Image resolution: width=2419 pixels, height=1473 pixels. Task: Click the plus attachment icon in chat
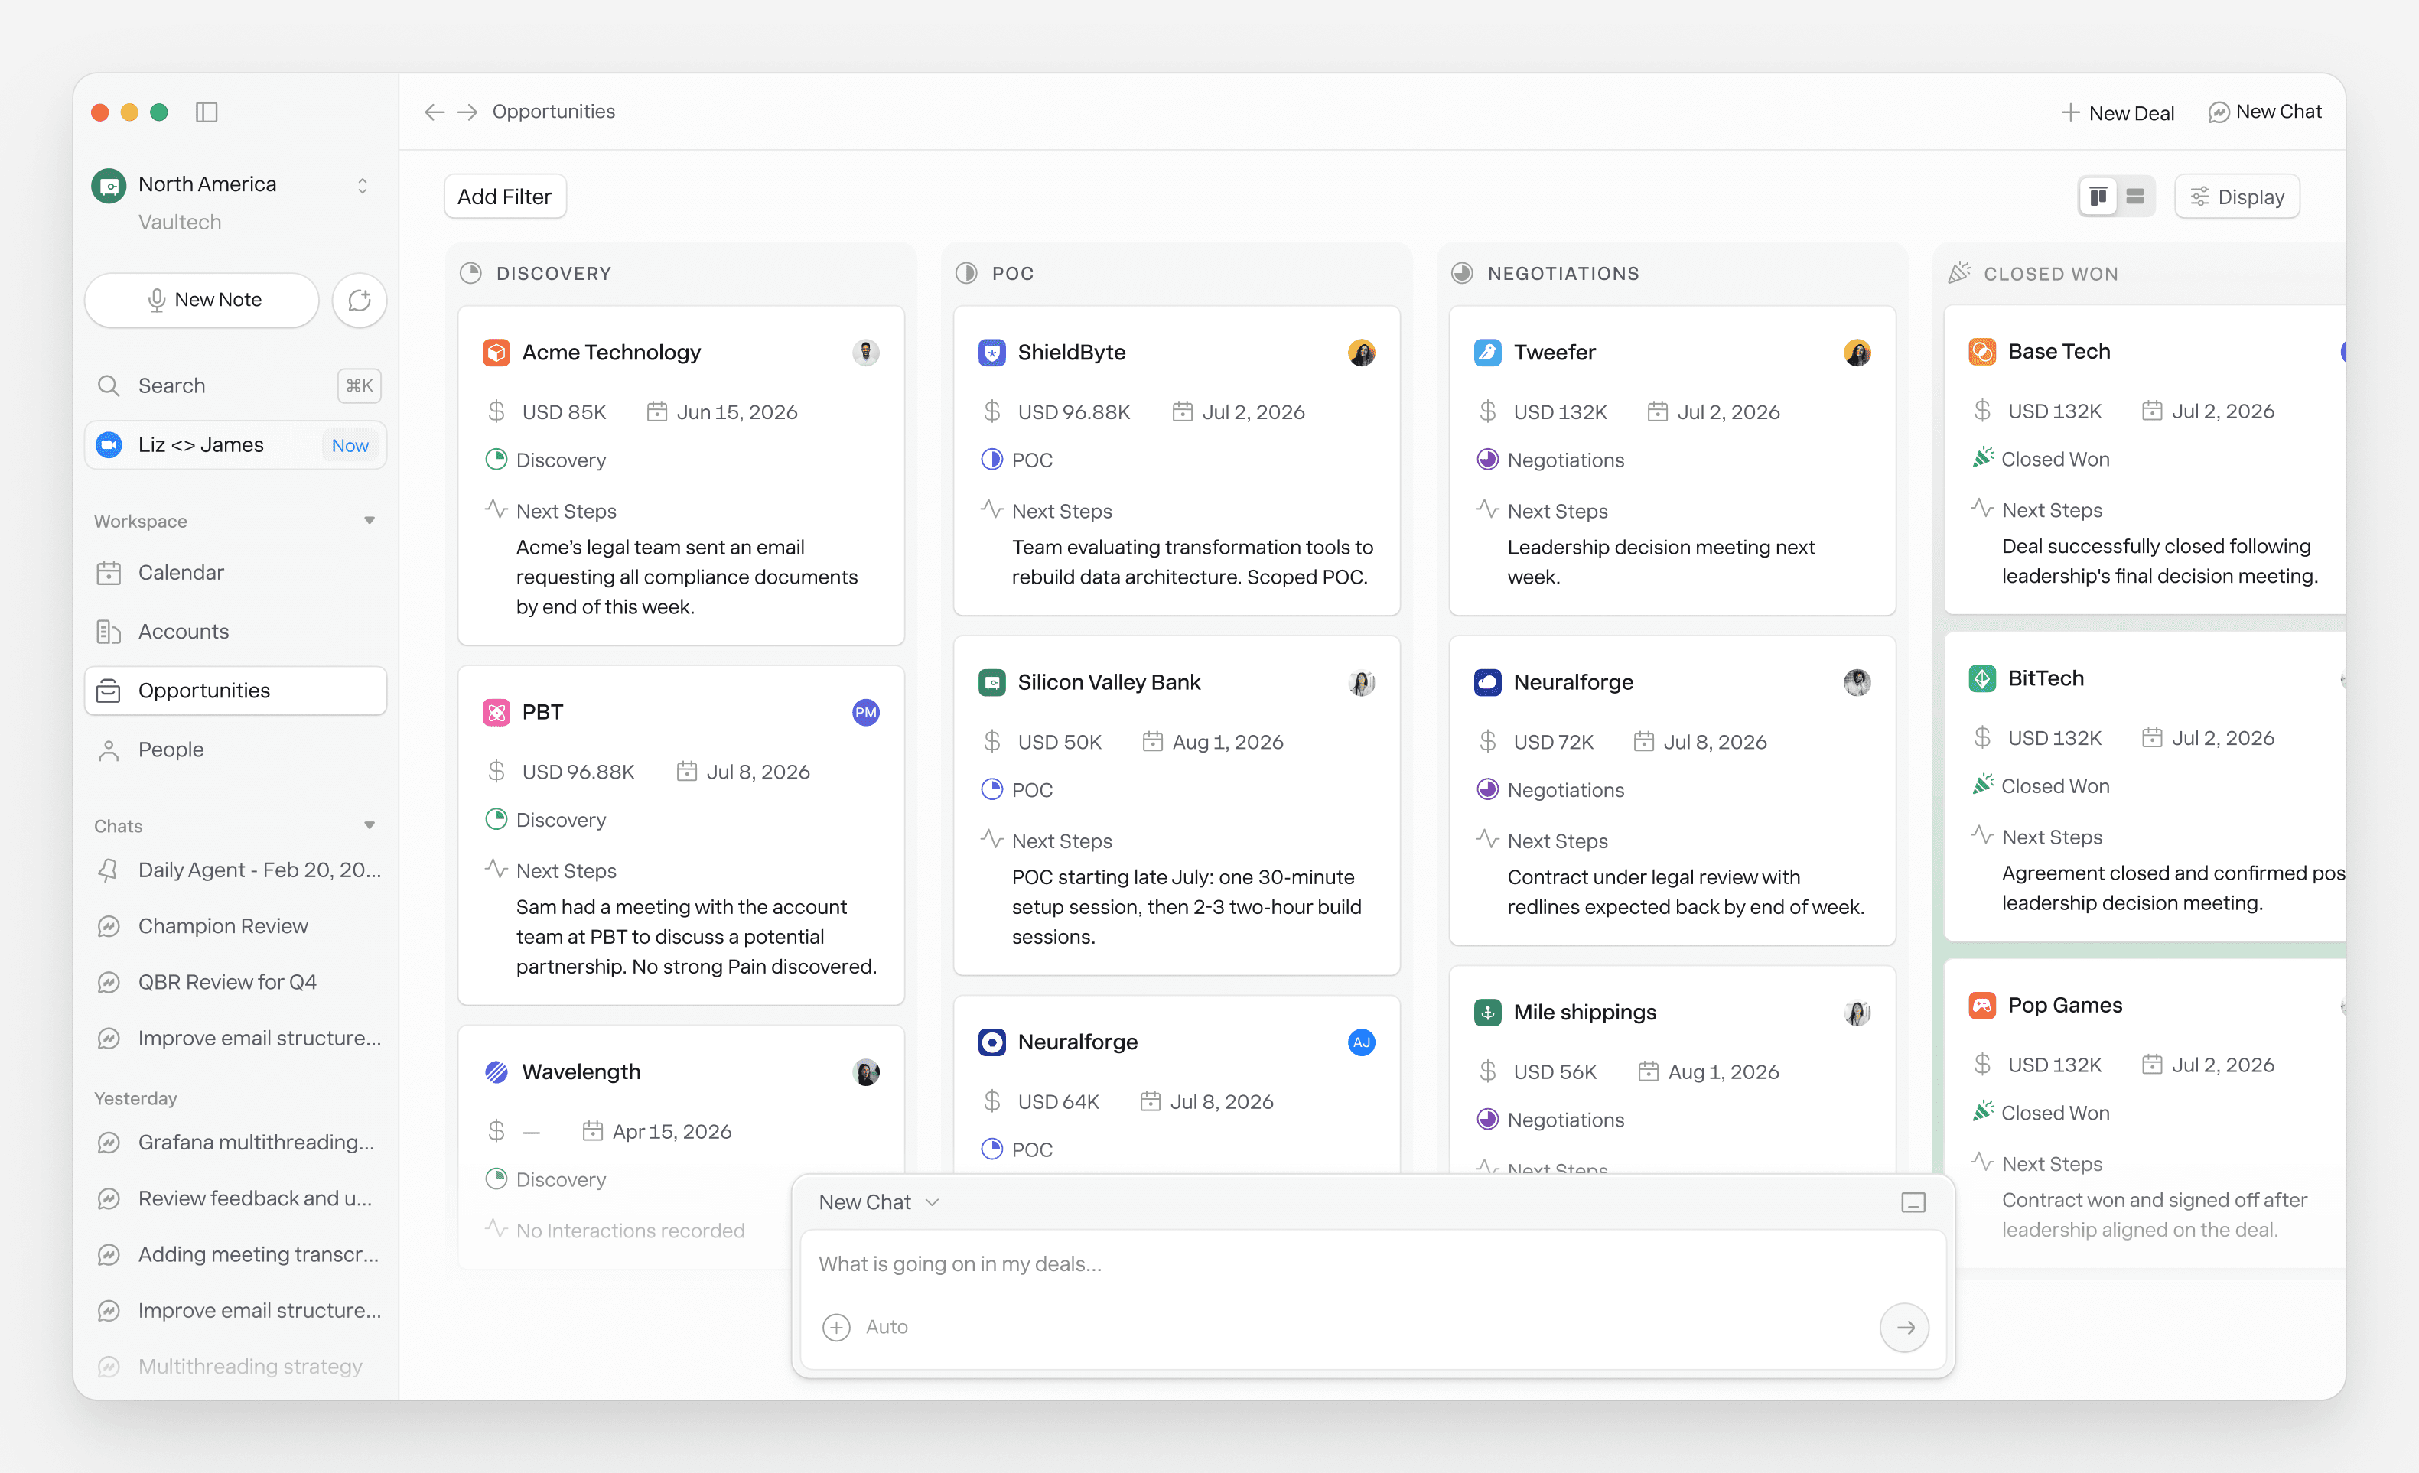click(835, 1327)
